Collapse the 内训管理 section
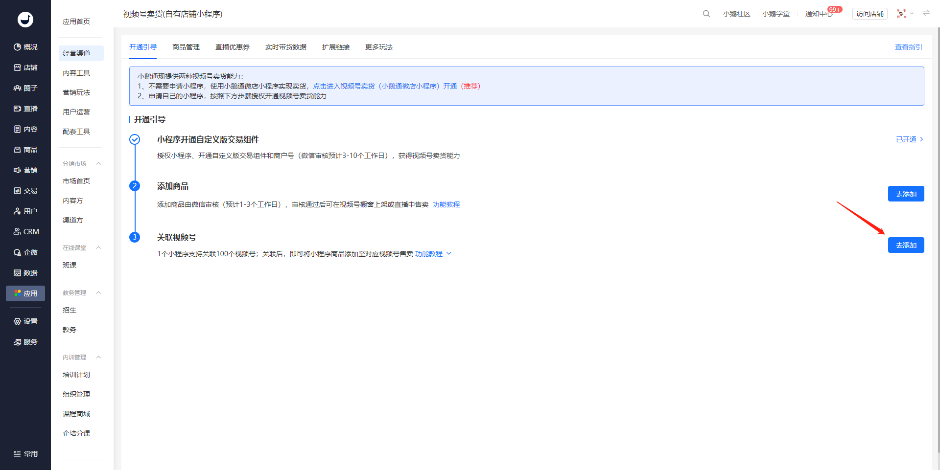Screen dimensions: 940x470 coord(98,357)
